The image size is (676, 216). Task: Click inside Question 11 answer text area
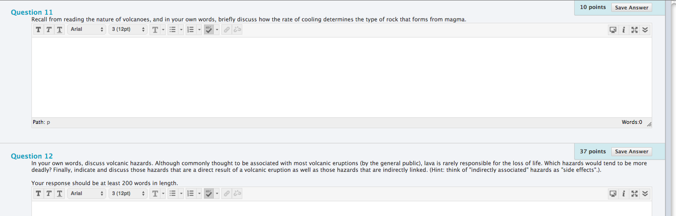tap(342, 77)
